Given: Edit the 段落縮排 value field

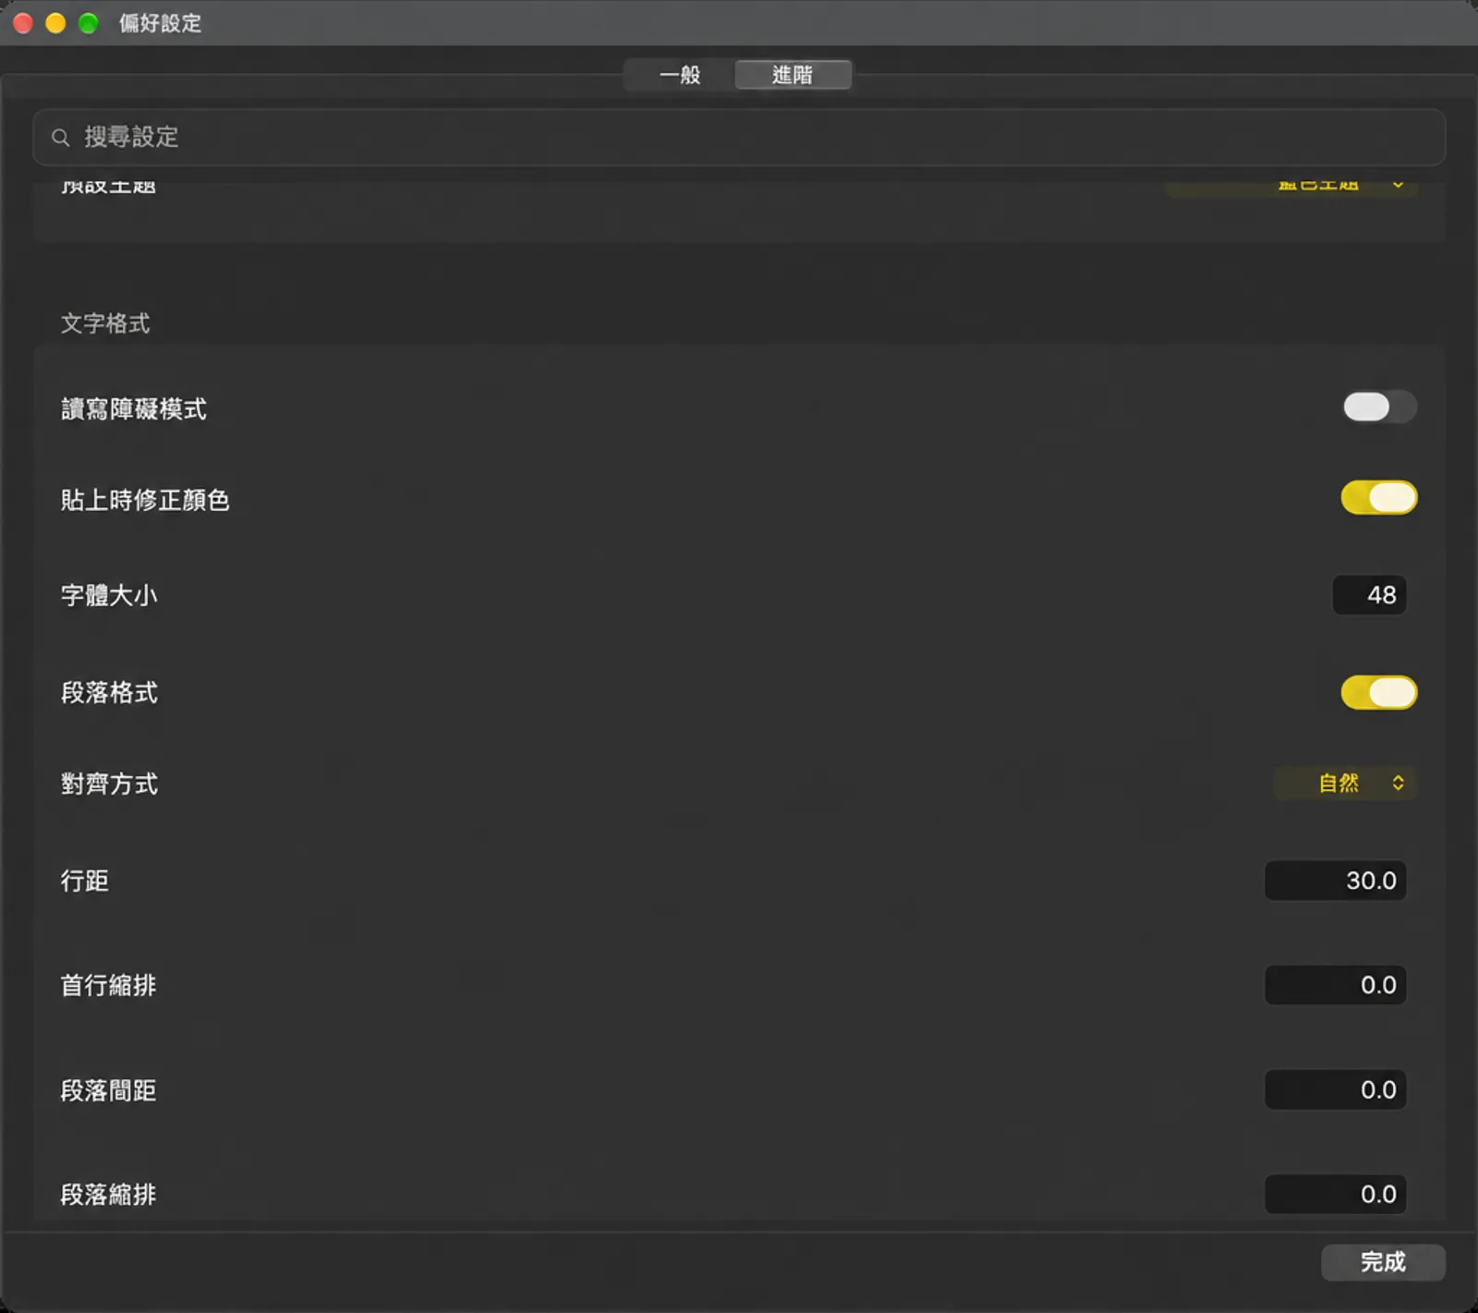Looking at the screenshot, I should click(x=1336, y=1194).
